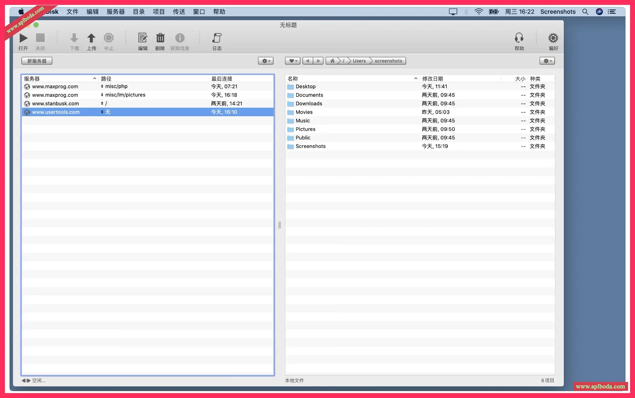Click the Edit (编辑) toolbar icon
635x398 pixels.
143,38
